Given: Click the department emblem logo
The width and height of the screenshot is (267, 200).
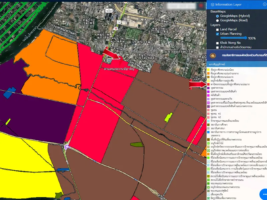Looking at the screenshot, I should pos(212,55).
